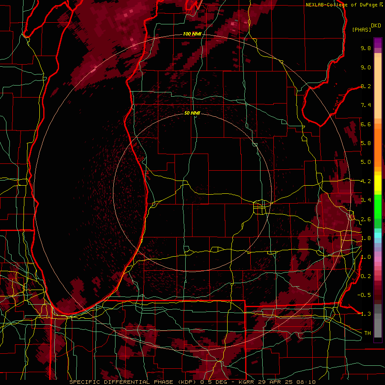Click the 100 NMI range ring label

click(x=192, y=34)
